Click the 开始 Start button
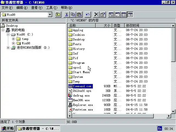 [x=8, y=128]
